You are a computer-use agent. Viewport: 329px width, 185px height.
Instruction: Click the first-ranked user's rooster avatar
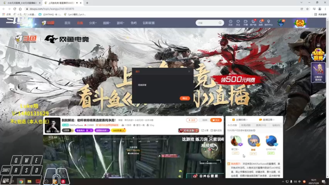click(236, 141)
